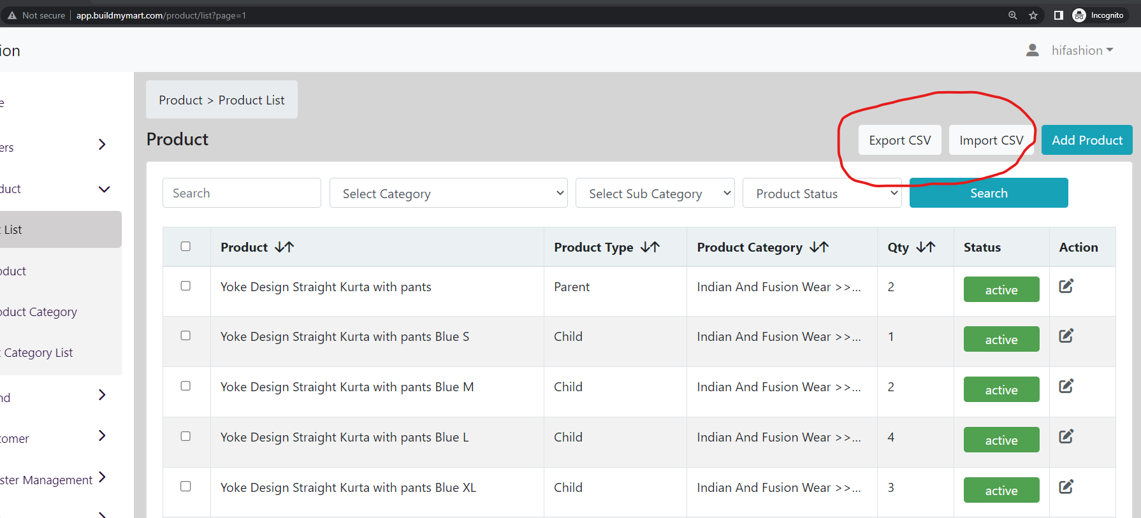Viewport: 1141px width, 518px height.
Task: Sort by Product Category arrows icon
Action: [819, 247]
